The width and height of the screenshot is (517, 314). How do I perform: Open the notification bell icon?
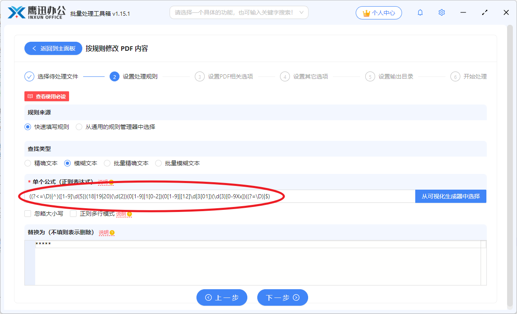(420, 12)
